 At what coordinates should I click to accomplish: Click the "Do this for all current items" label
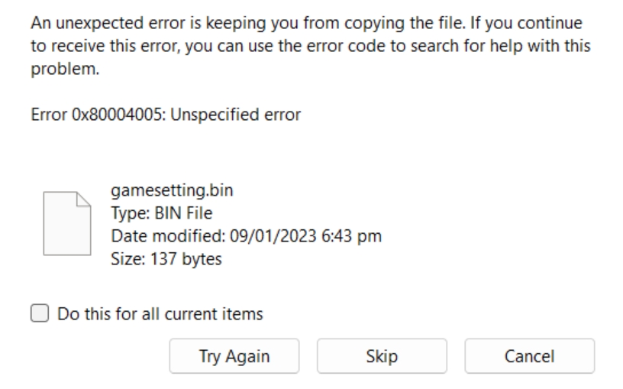(x=160, y=313)
